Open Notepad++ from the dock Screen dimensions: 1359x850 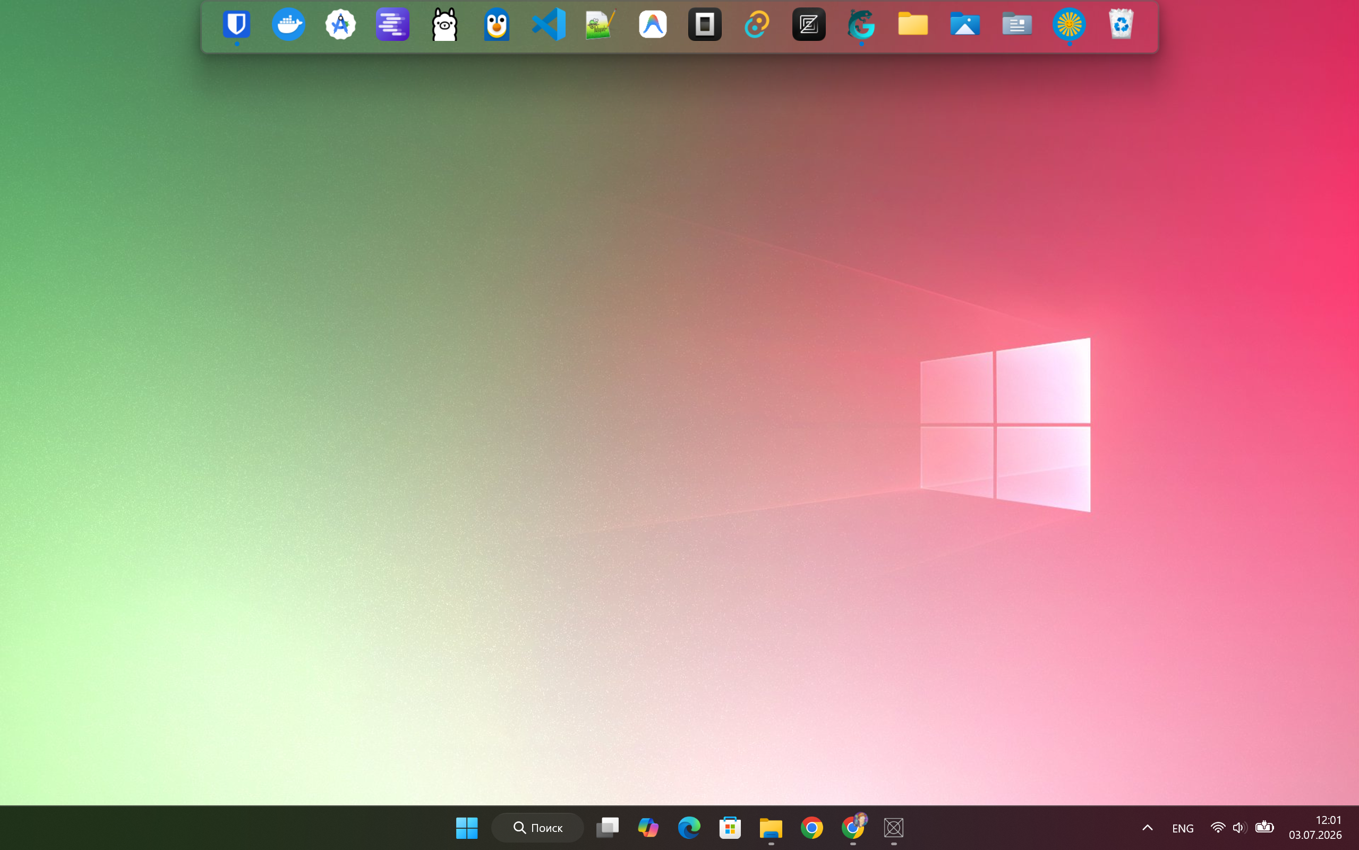point(601,25)
